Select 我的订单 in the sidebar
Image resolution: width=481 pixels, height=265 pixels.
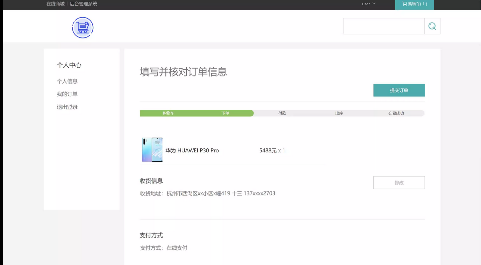[67, 94]
